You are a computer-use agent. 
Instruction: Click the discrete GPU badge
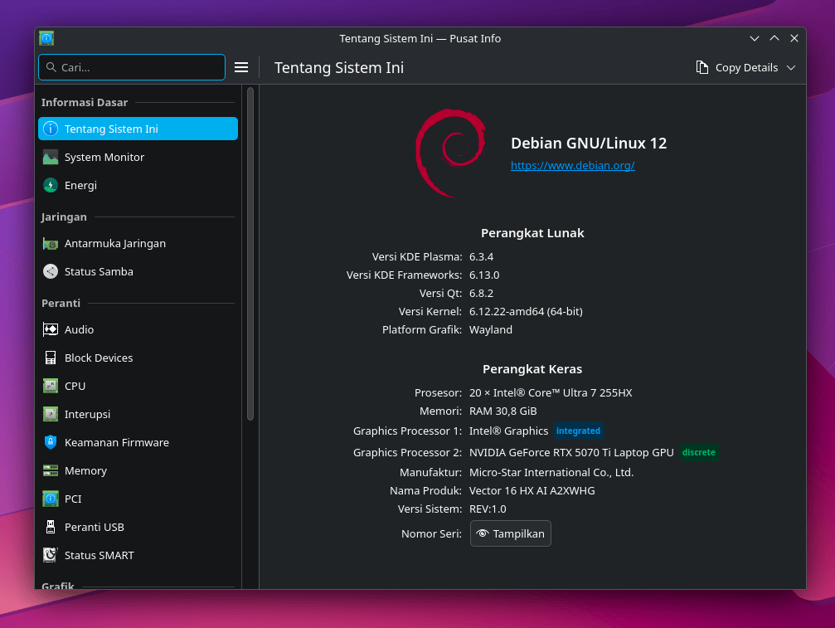[699, 452]
